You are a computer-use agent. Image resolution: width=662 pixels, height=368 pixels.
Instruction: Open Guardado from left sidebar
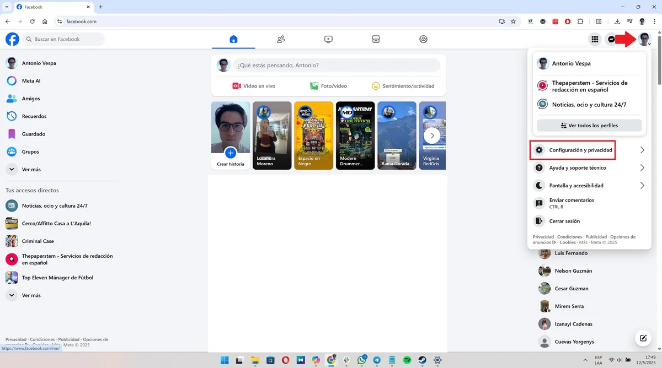[x=61, y=134]
